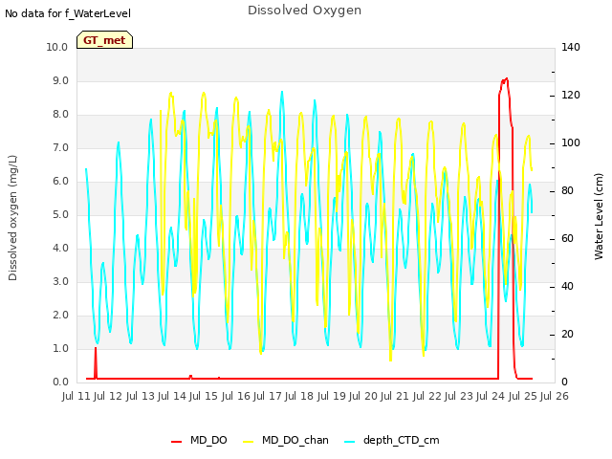Click the Jul 26 x-axis tick label

(555, 396)
